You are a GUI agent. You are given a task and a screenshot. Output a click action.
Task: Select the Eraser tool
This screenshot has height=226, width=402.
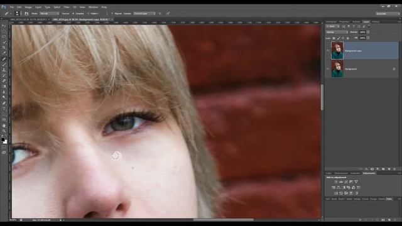pyautogui.click(x=4, y=81)
